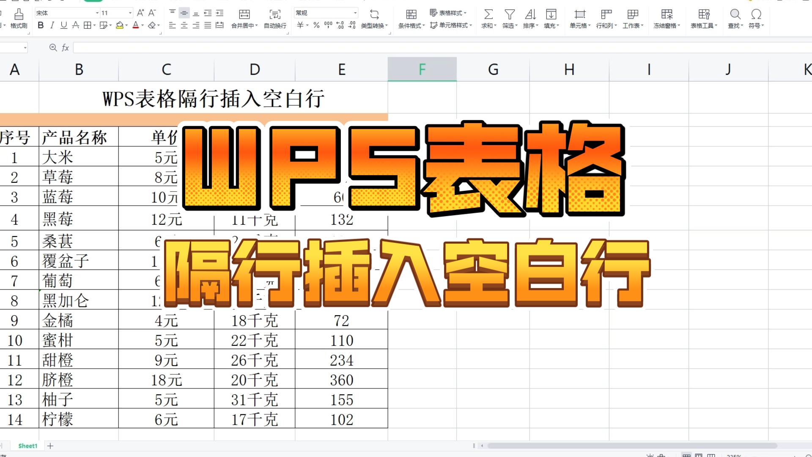Select top vertical alignment
Screen dimensions: 812x457
click(x=172, y=13)
